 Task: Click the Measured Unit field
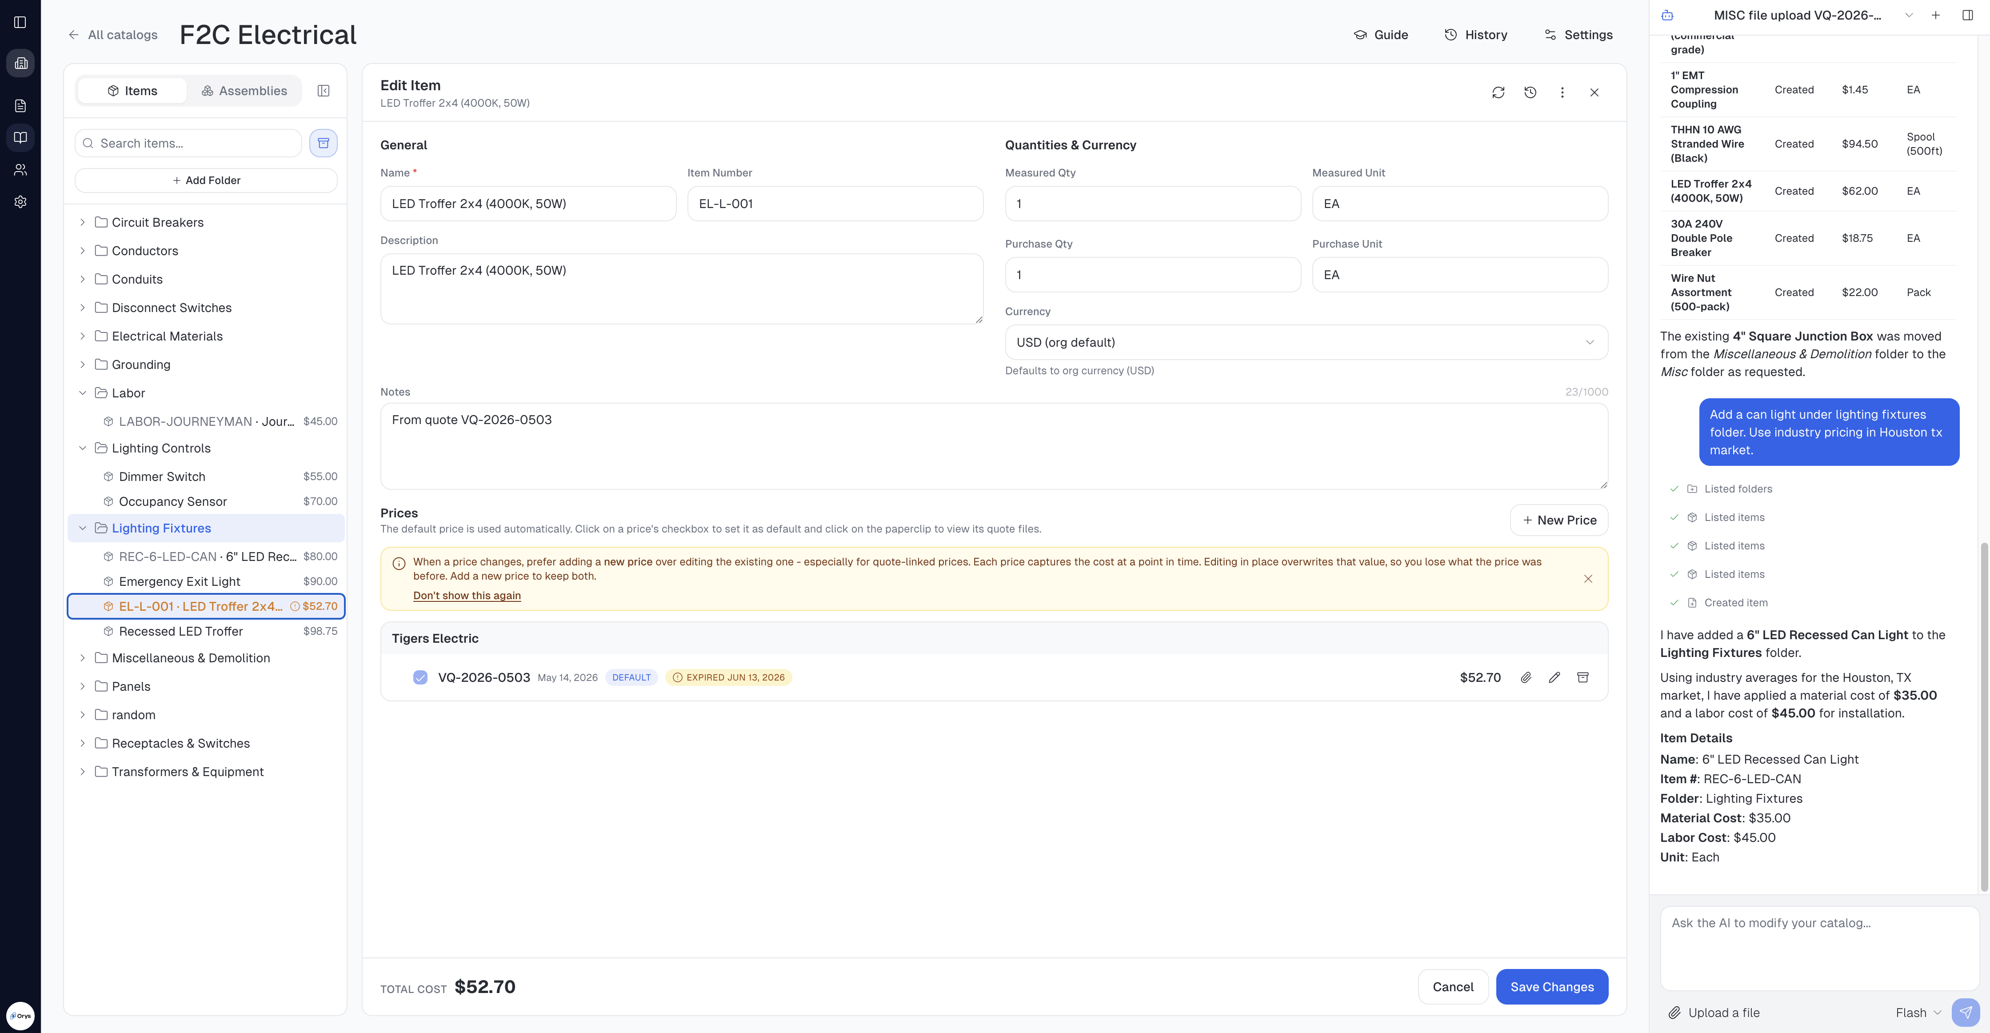[x=1459, y=204]
